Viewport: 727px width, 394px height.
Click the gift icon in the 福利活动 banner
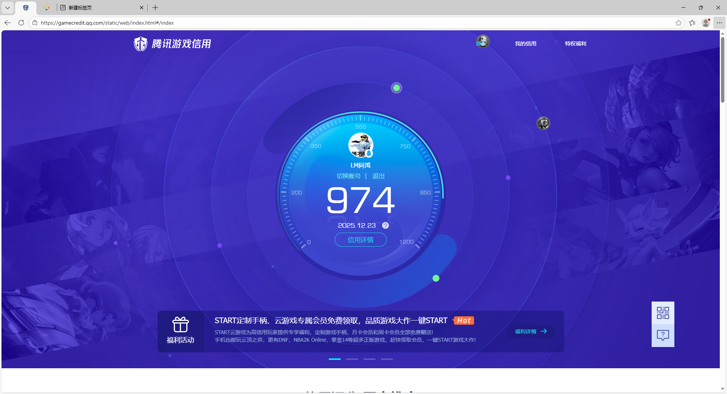181,325
